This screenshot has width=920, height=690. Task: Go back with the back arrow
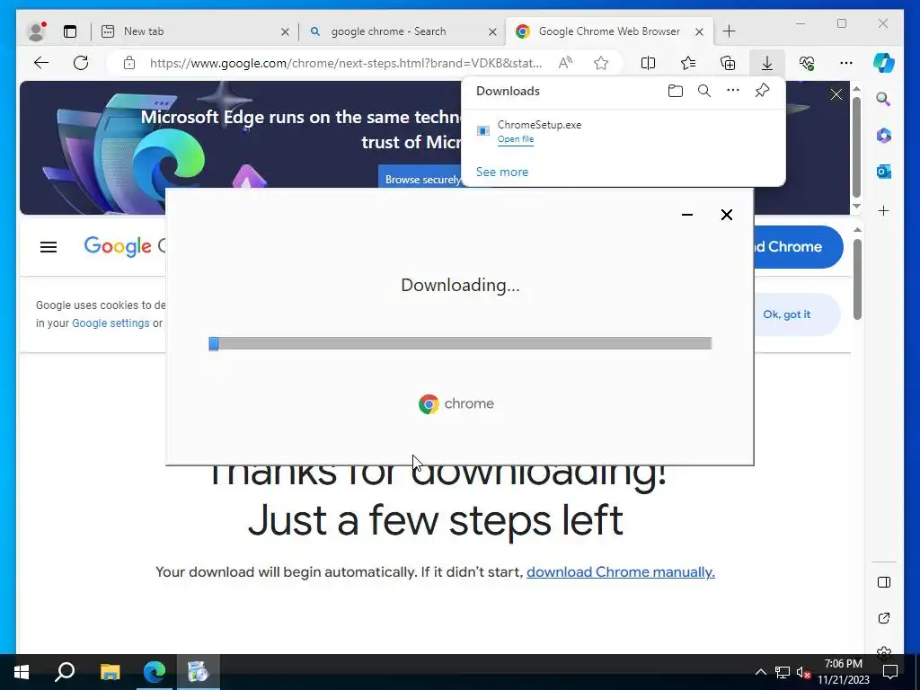coord(41,63)
